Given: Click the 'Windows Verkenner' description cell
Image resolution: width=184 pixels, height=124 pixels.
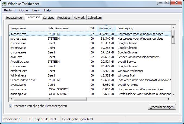Looking at the screenshot, I should (x=130, y=71).
